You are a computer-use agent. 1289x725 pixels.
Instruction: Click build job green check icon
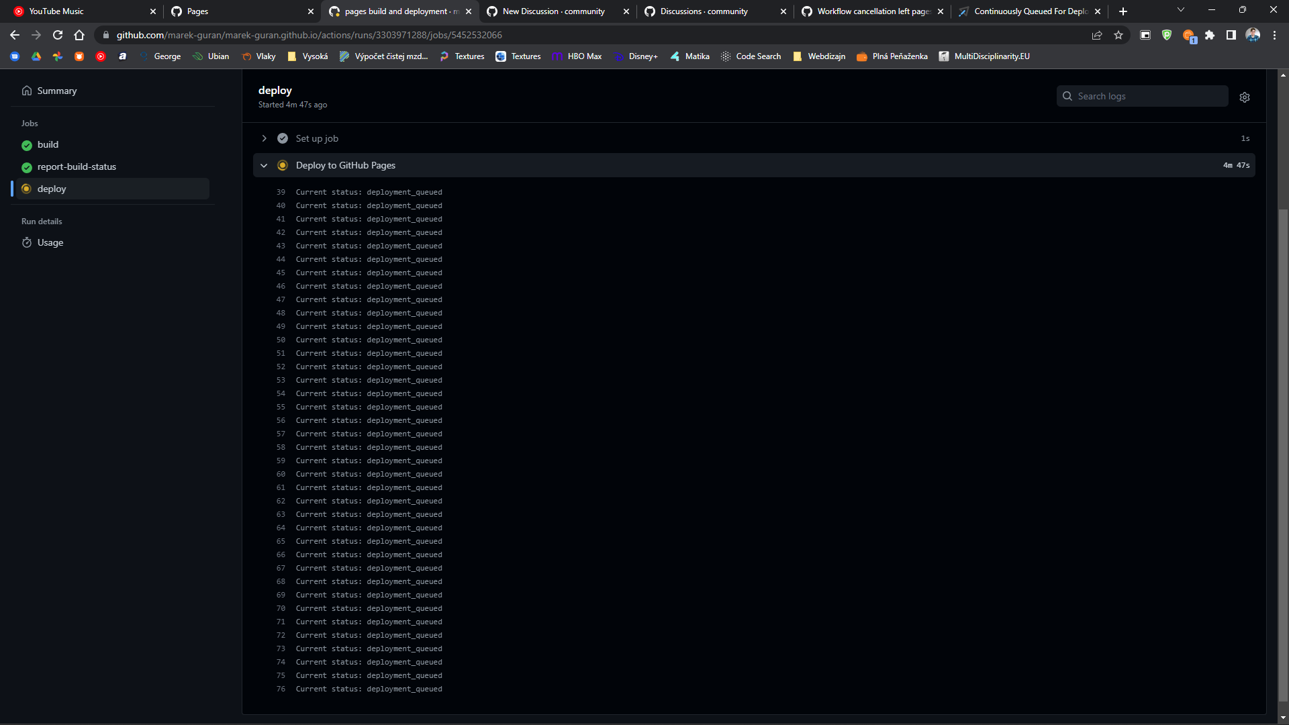coord(27,145)
